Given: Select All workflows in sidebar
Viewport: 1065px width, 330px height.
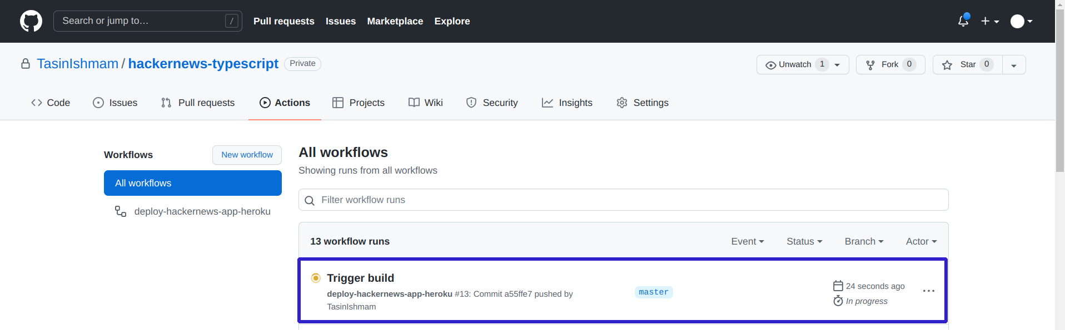Looking at the screenshot, I should [193, 183].
